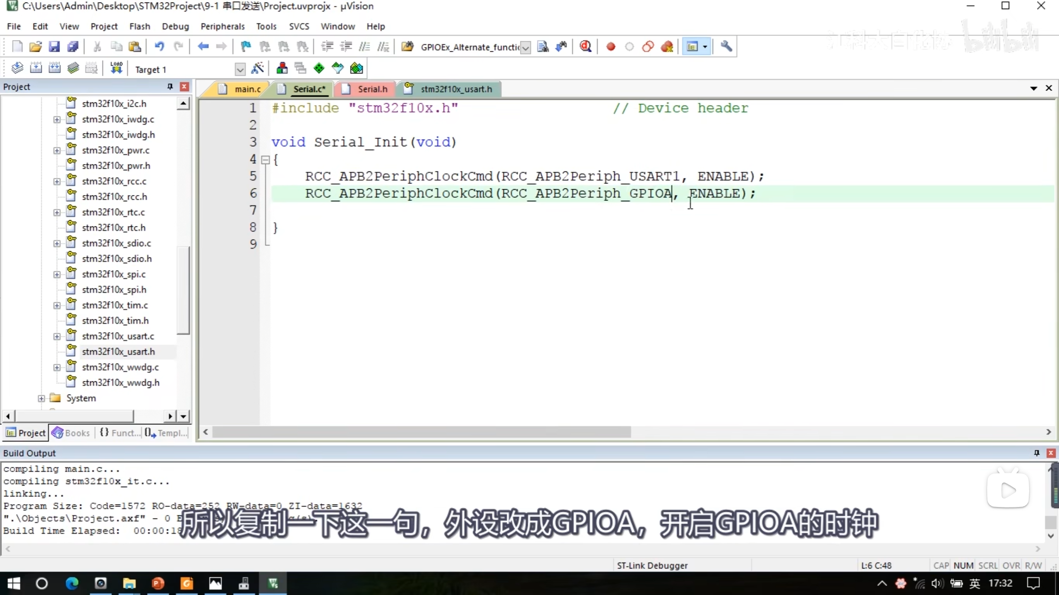The height and width of the screenshot is (595, 1059).
Task: Expand the System folder
Action: 41,398
